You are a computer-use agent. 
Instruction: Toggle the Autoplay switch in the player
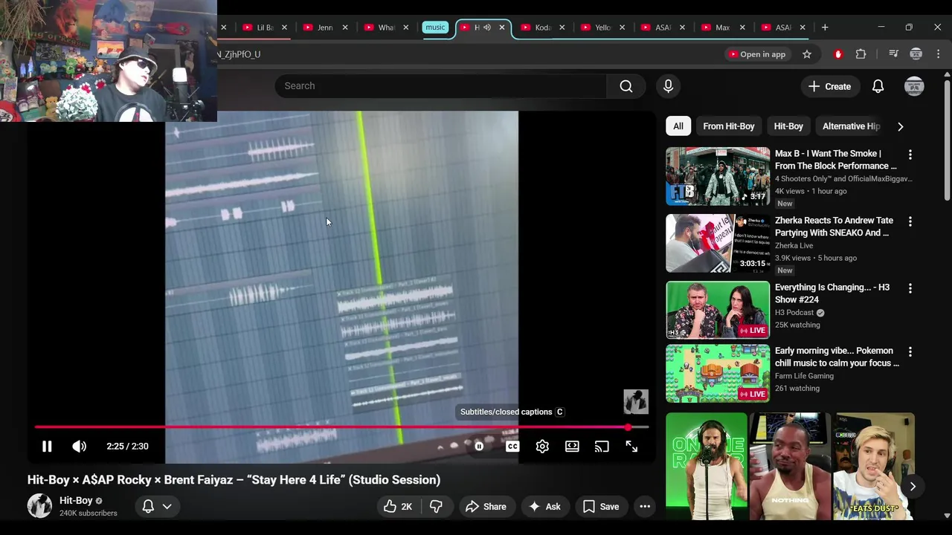(x=479, y=447)
